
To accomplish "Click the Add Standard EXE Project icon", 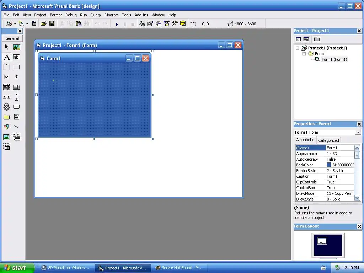I will pyautogui.click(x=9, y=23).
